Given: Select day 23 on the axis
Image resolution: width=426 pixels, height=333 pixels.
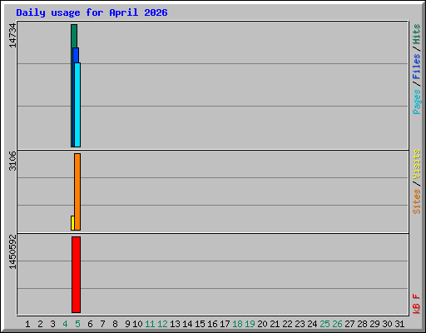Looking at the screenshot, I should click(x=300, y=324).
